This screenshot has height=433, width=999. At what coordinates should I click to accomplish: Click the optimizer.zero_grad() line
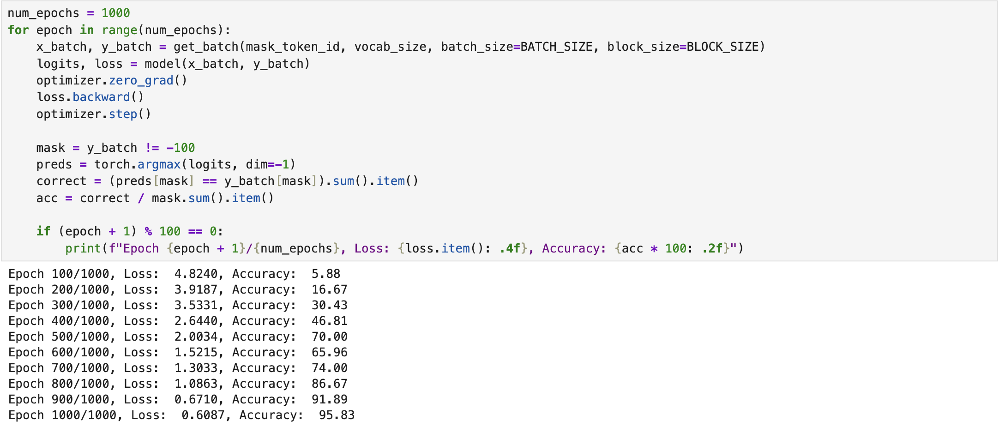tap(112, 81)
